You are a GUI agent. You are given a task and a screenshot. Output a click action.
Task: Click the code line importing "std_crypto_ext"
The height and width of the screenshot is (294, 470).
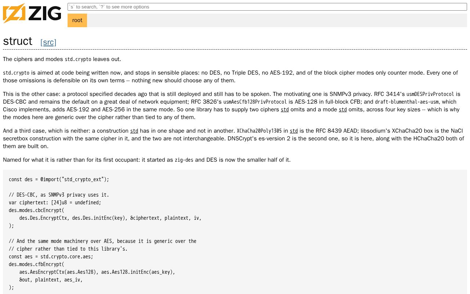59,179
